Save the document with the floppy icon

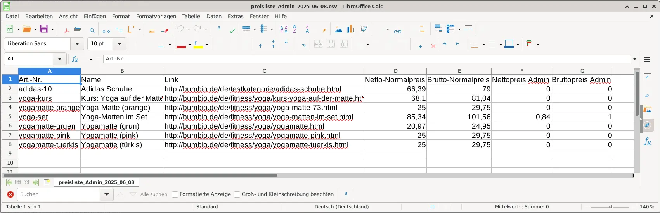44,29
